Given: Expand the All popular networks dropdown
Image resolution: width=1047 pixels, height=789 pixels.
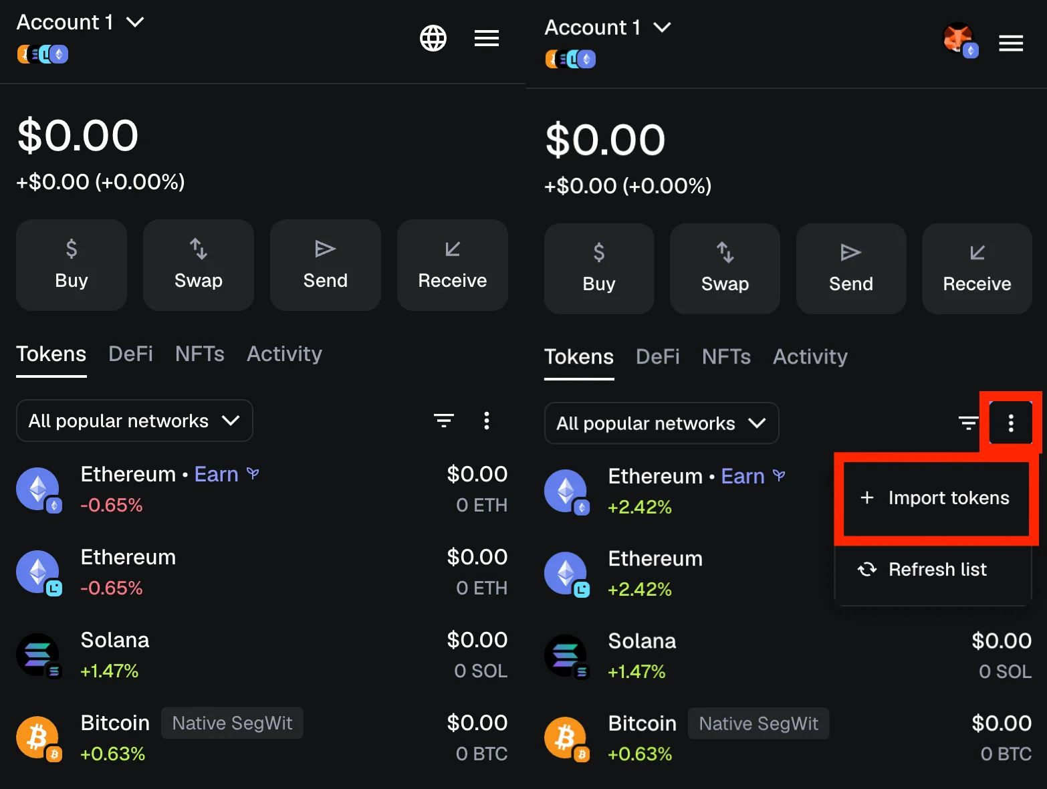Looking at the screenshot, I should pos(134,421).
